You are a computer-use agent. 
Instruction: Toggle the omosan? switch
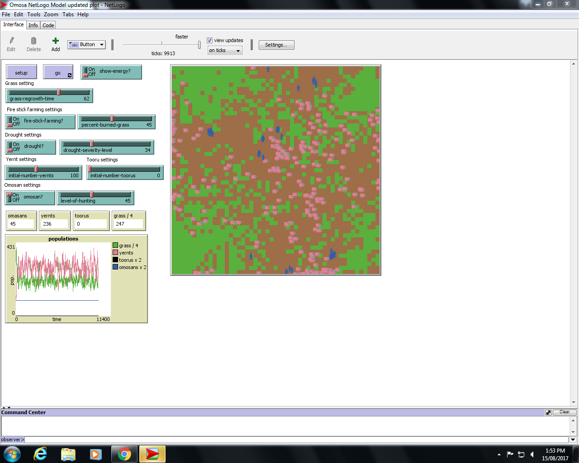click(x=30, y=198)
